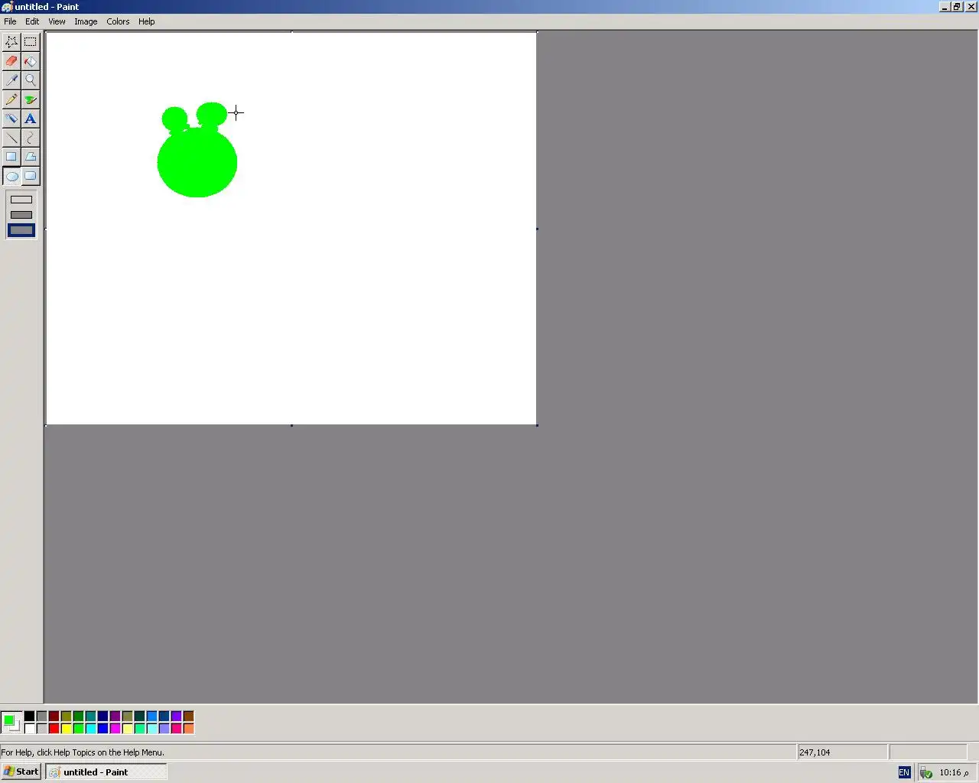The image size is (979, 783).
Task: Select the Polygon tool
Action: tap(31, 157)
